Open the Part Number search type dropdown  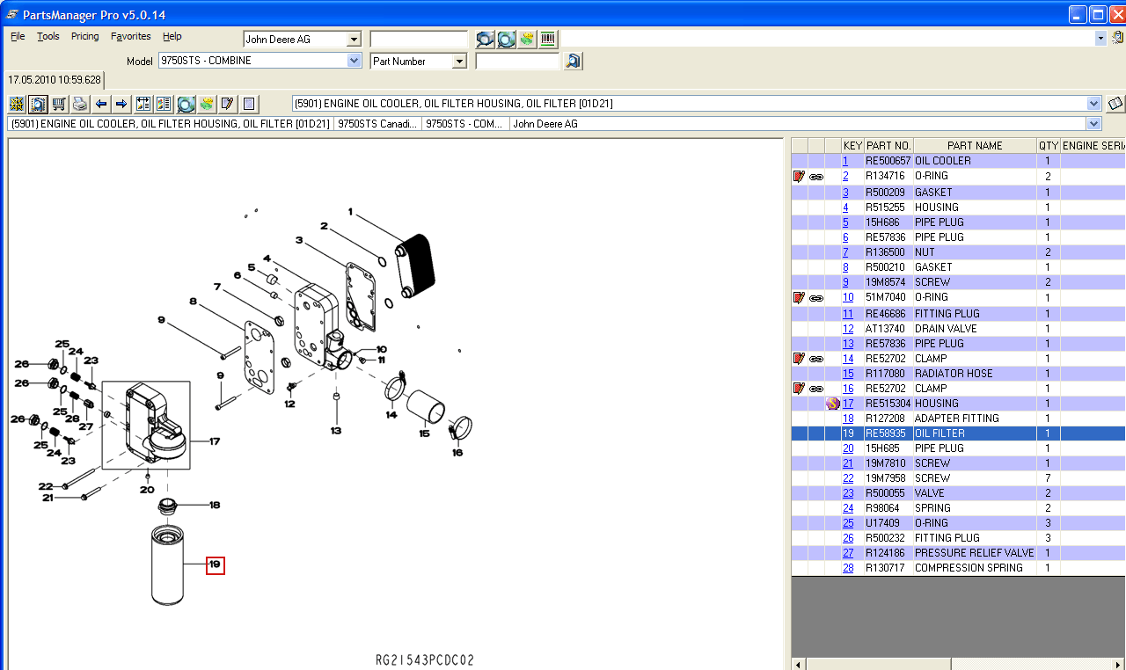(x=459, y=62)
